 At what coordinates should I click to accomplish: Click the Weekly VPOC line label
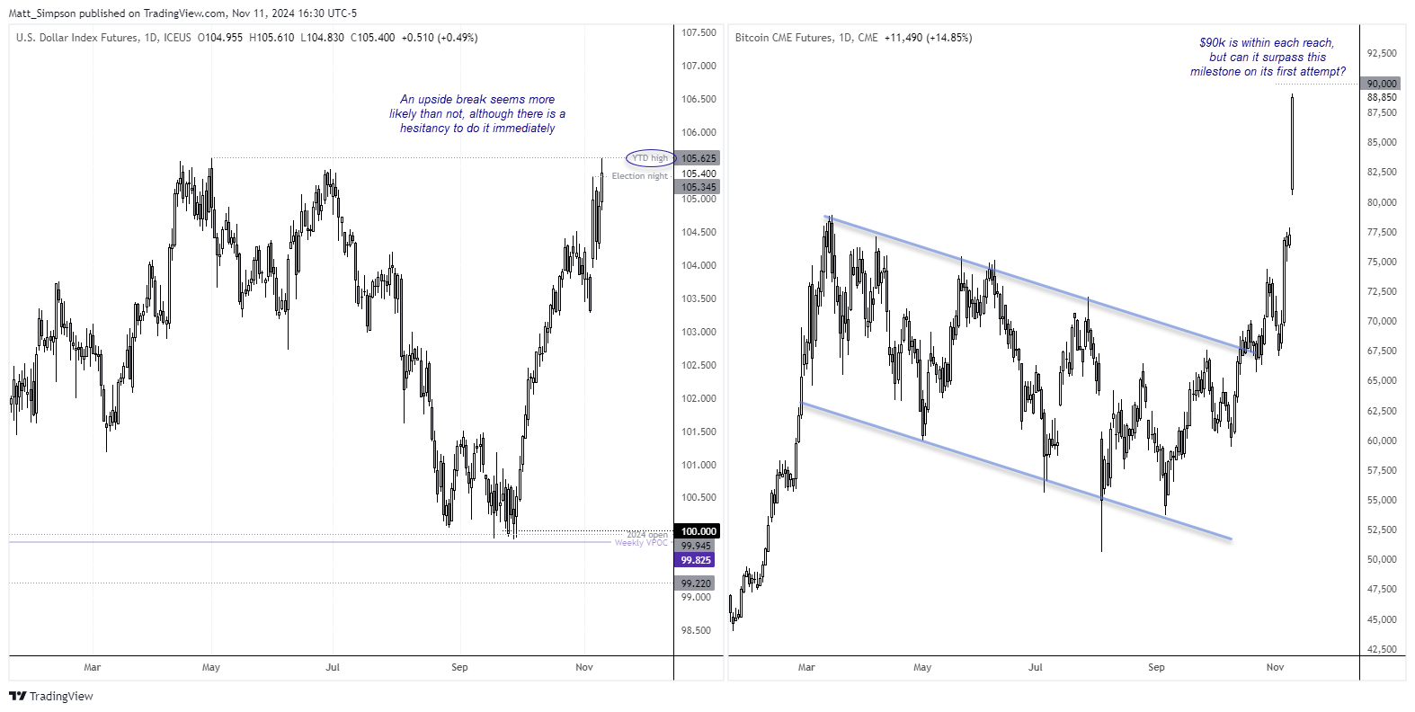point(641,543)
